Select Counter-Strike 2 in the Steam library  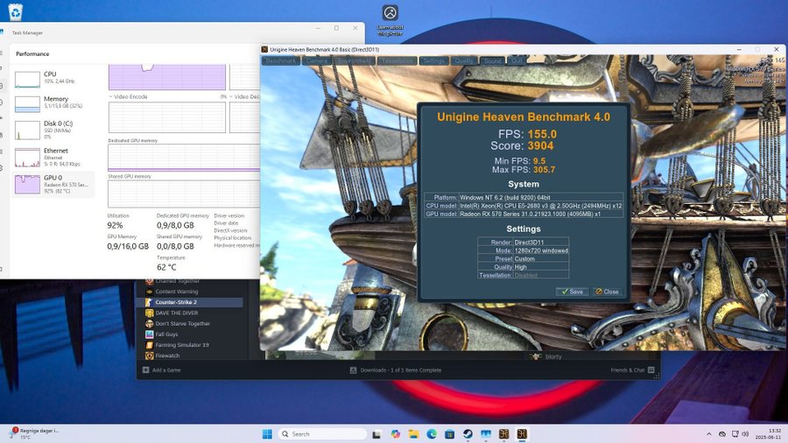[176, 302]
